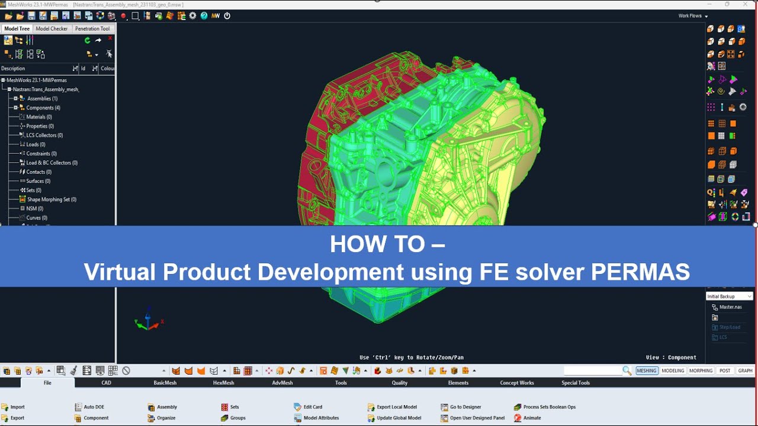Click the Master.nas file icon
Image resolution: width=758 pixels, height=426 pixels.
[x=715, y=307]
